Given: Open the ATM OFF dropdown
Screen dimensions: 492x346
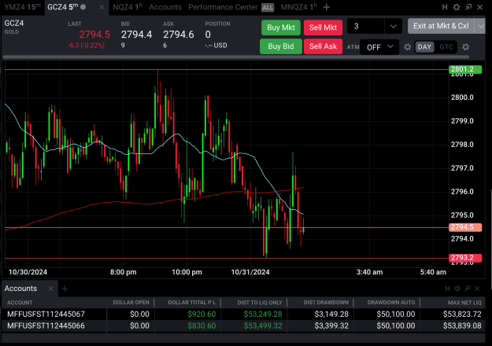Looking at the screenshot, I should (x=379, y=47).
